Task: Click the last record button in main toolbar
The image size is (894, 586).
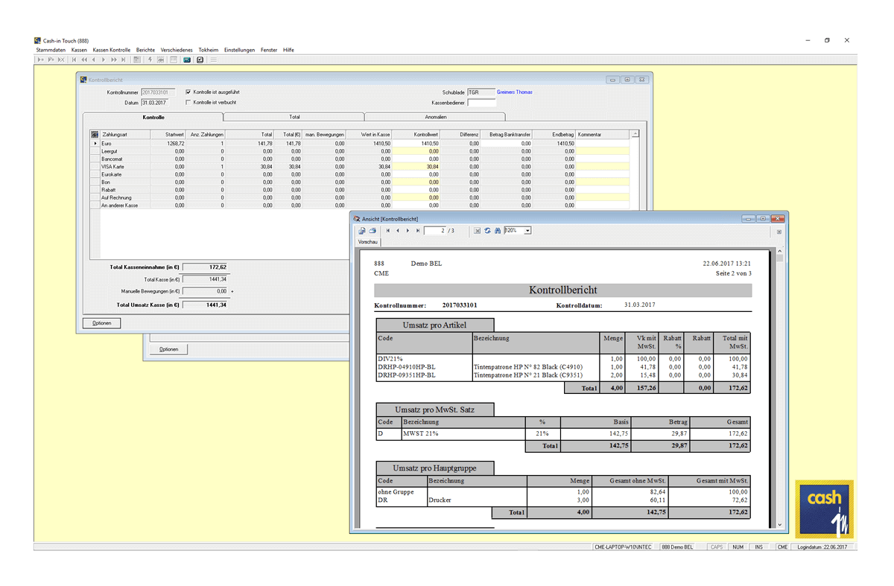Action: coord(124,60)
